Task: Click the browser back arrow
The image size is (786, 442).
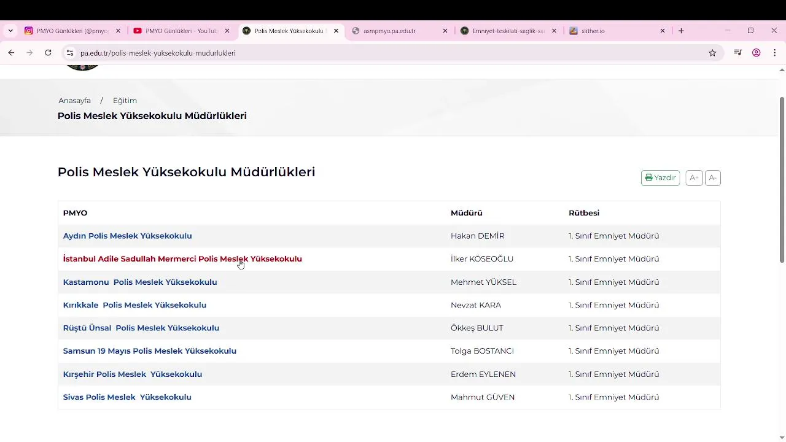Action: click(x=11, y=53)
